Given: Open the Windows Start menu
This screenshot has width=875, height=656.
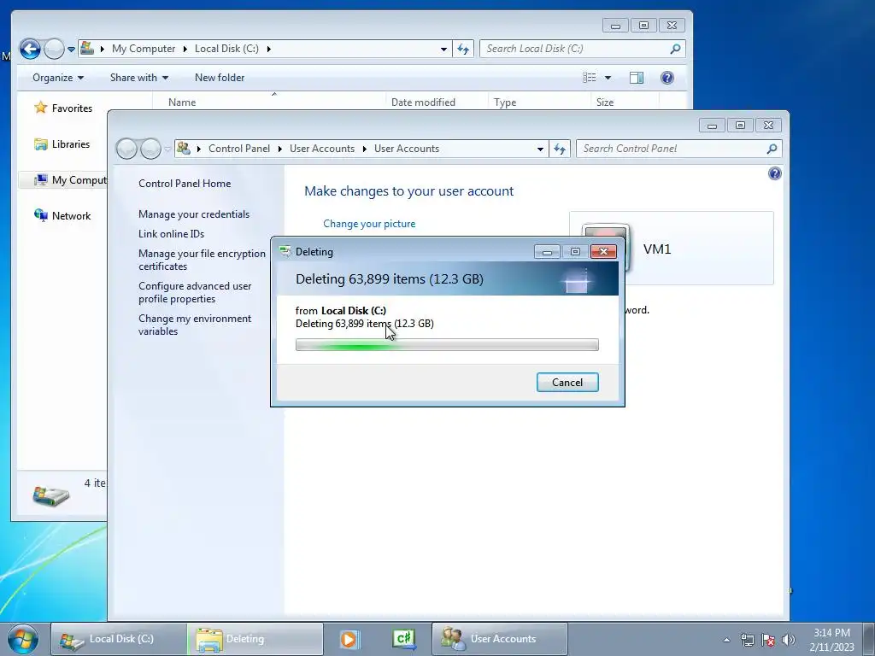Looking at the screenshot, I should pos(23,639).
